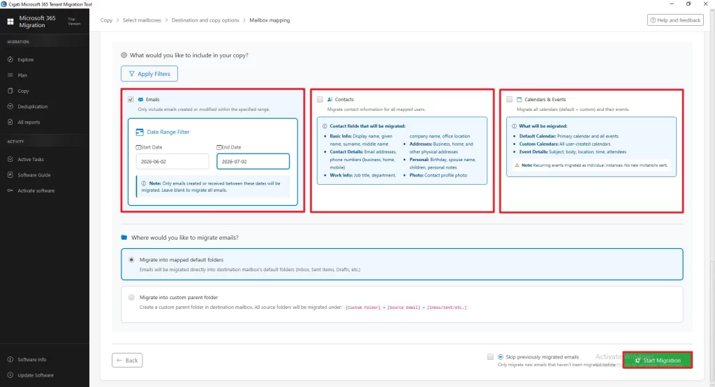715x387 pixels.
Task: Click the Activate software key icon
Action: click(10, 190)
